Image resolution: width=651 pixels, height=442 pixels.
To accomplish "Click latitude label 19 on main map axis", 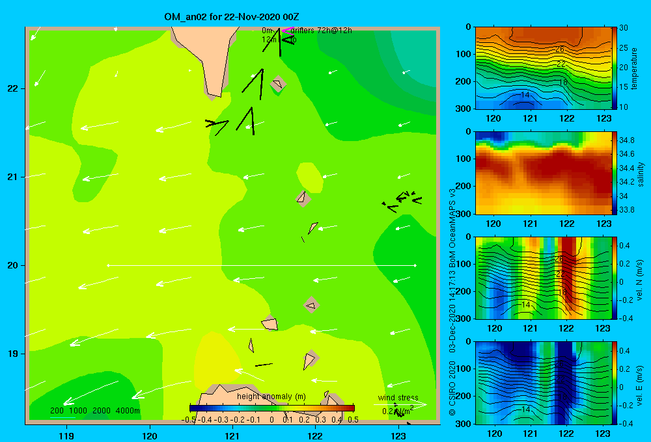I will (x=12, y=354).
